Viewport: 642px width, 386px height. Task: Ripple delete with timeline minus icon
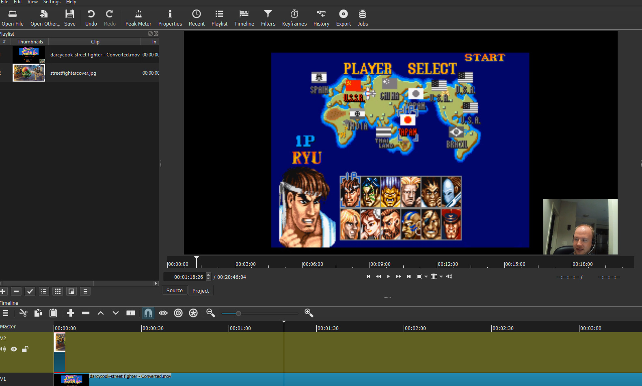point(86,313)
